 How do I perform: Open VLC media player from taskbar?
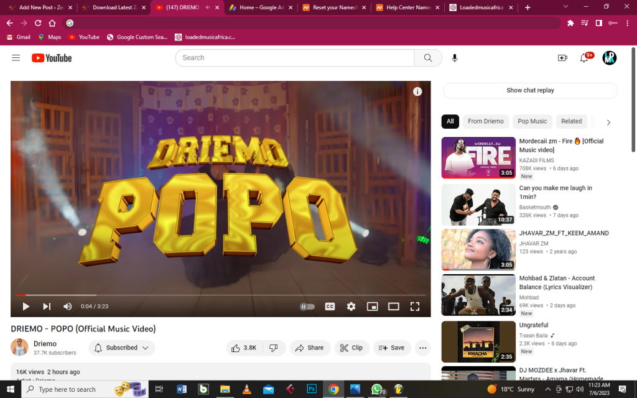click(246, 389)
